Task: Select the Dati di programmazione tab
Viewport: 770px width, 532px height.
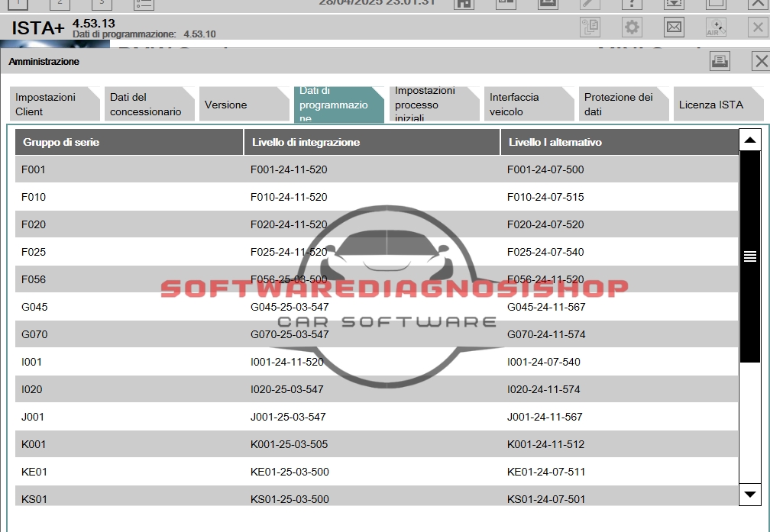Action: coord(339,104)
